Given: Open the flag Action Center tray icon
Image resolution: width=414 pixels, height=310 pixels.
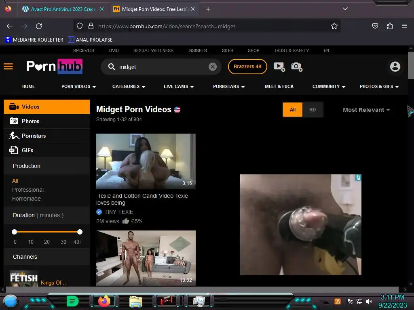Looking at the screenshot, I should point(349,301).
